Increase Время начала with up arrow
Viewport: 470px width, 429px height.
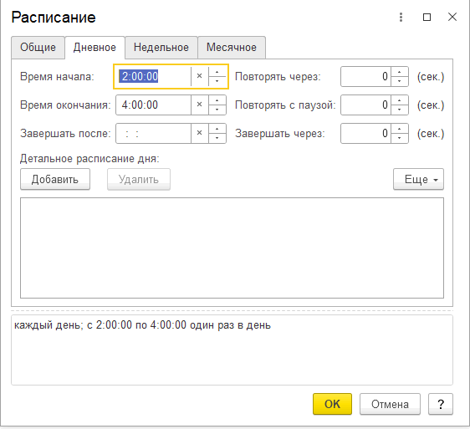217,72
